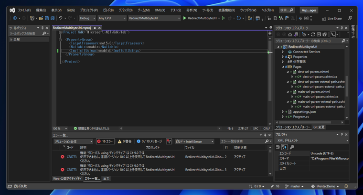
Task: Switch to the 出力 tab
Action: [x=106, y=179]
